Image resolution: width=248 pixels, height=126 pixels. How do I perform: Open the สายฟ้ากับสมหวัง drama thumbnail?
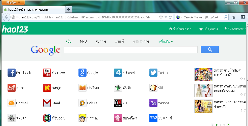[x=203, y=74]
